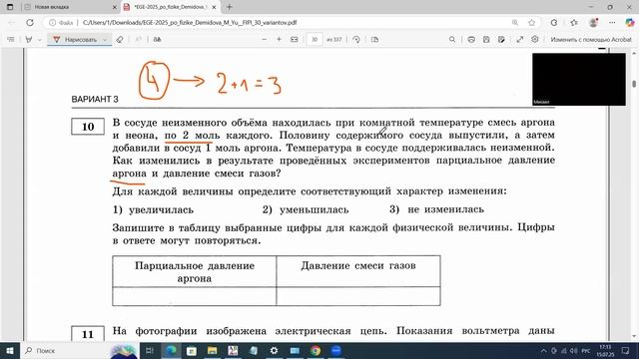The image size is (639, 359).
Task: Open a new browser tab
Action: (230, 7)
